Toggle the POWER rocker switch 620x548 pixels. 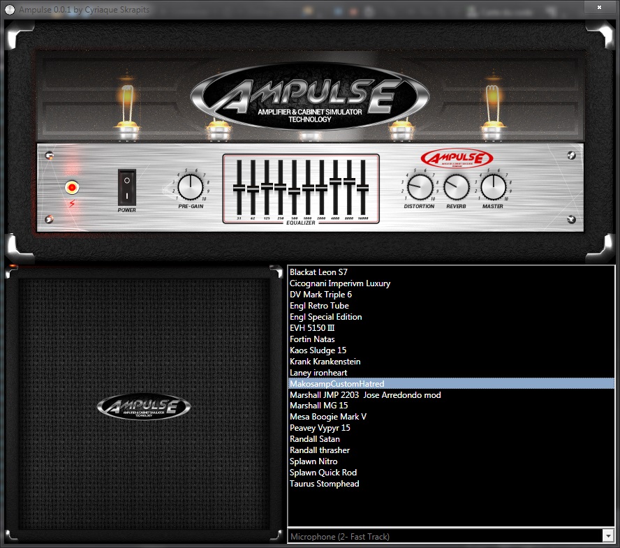point(127,187)
